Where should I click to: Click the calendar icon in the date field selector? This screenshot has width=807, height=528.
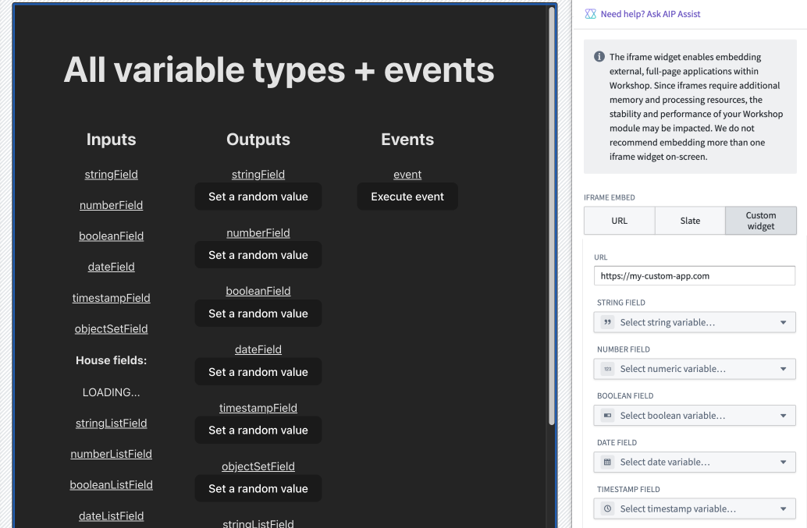tap(607, 462)
